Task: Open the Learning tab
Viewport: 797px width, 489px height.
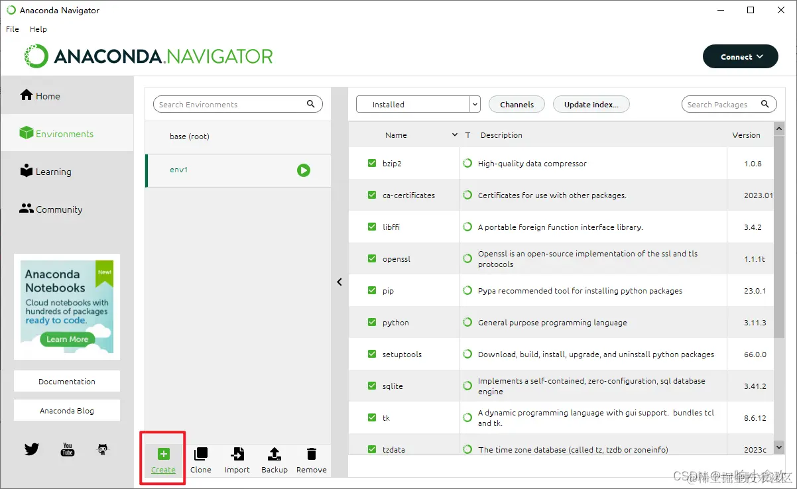Action: point(67,171)
